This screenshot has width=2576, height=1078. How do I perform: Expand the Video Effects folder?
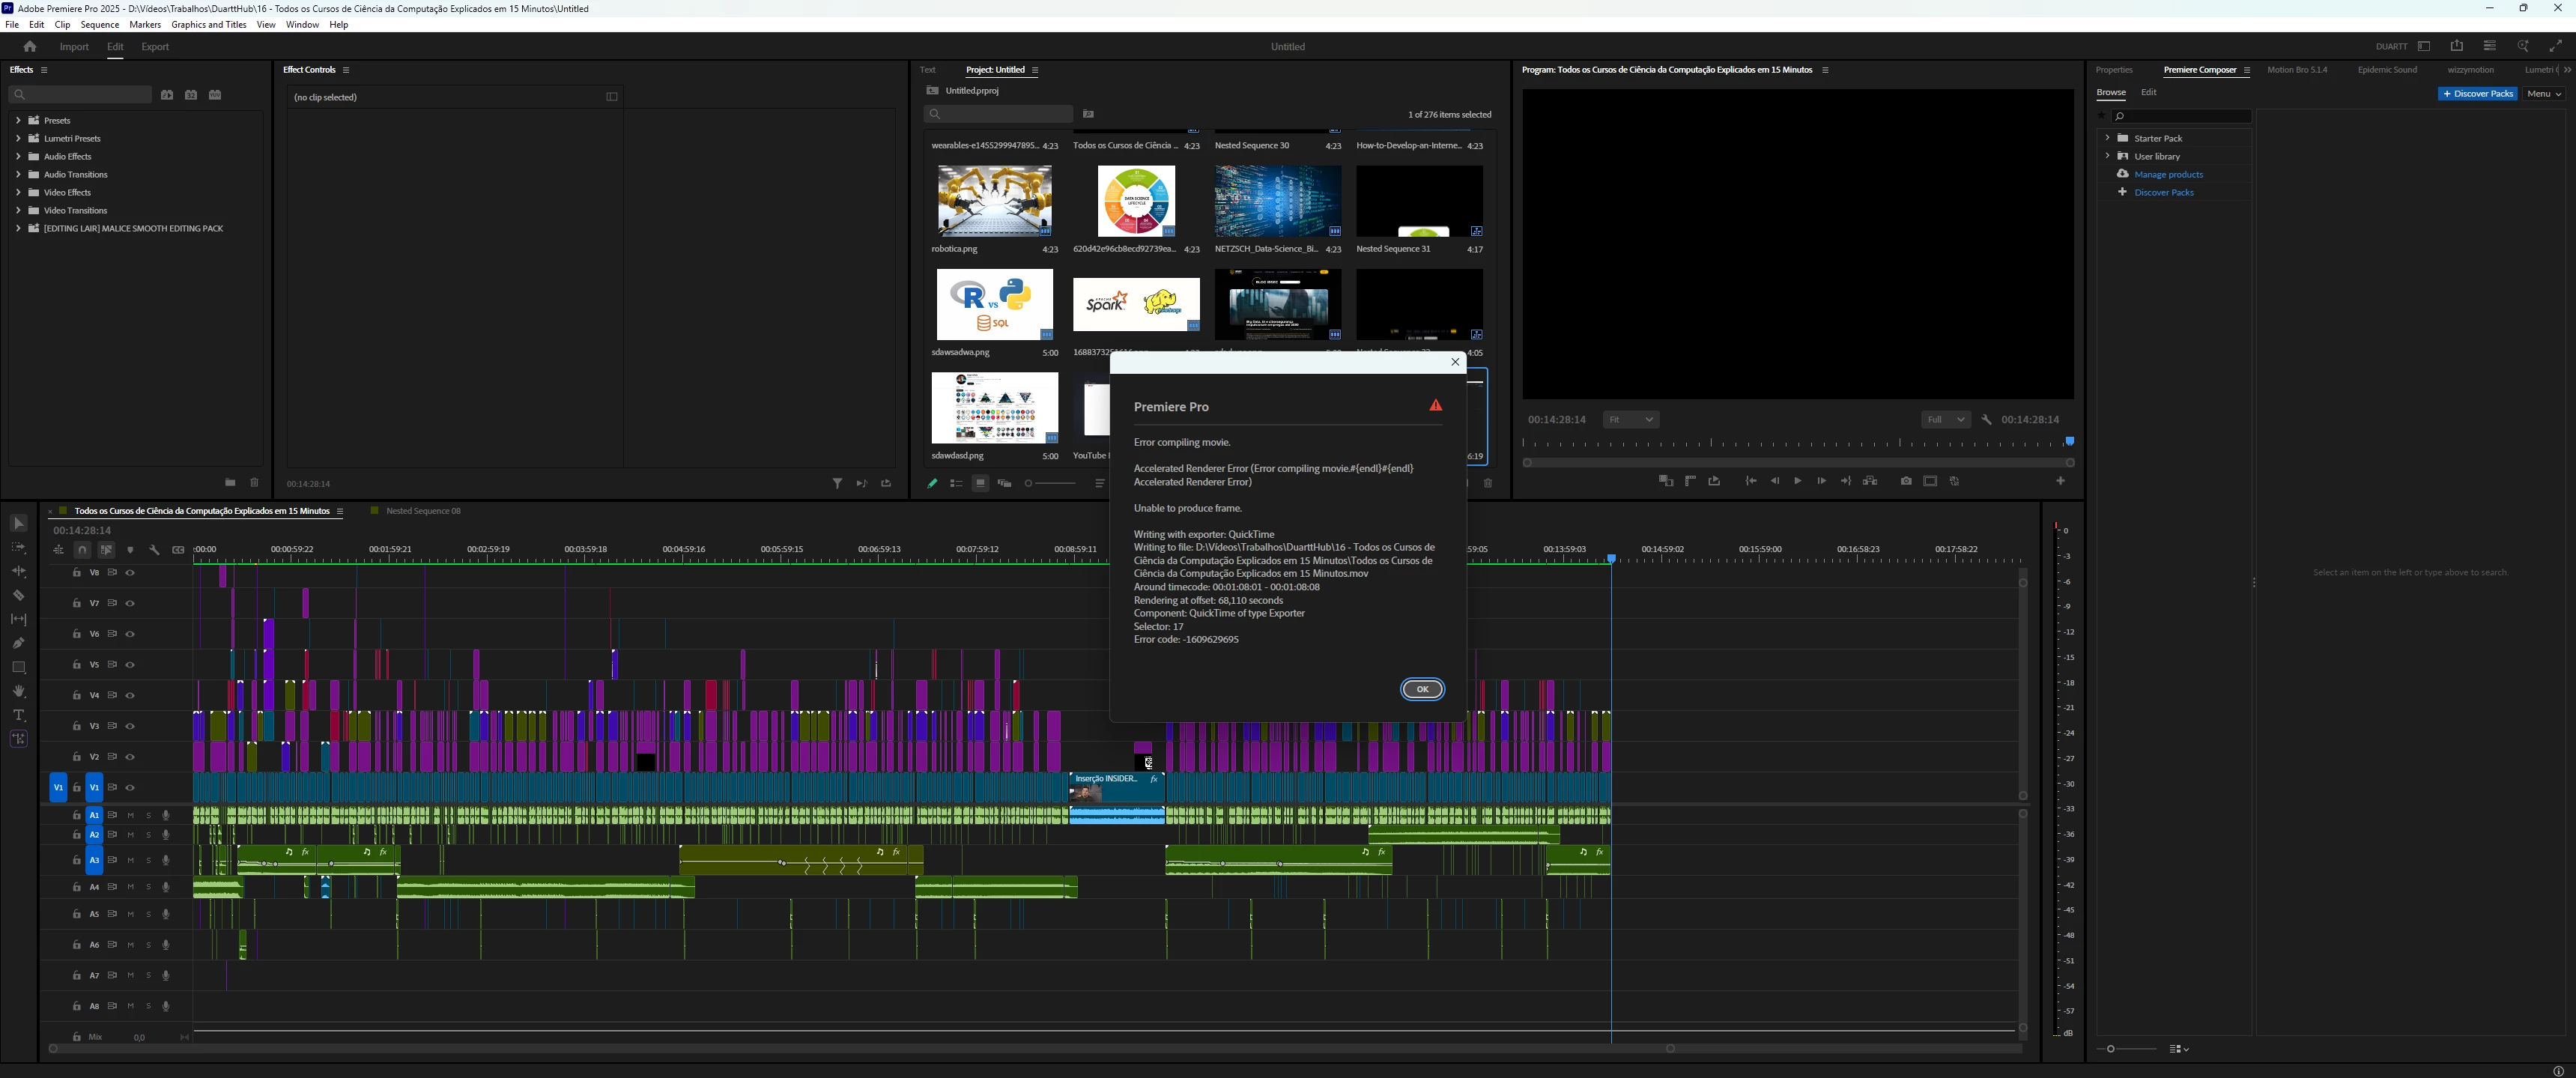[x=18, y=192]
